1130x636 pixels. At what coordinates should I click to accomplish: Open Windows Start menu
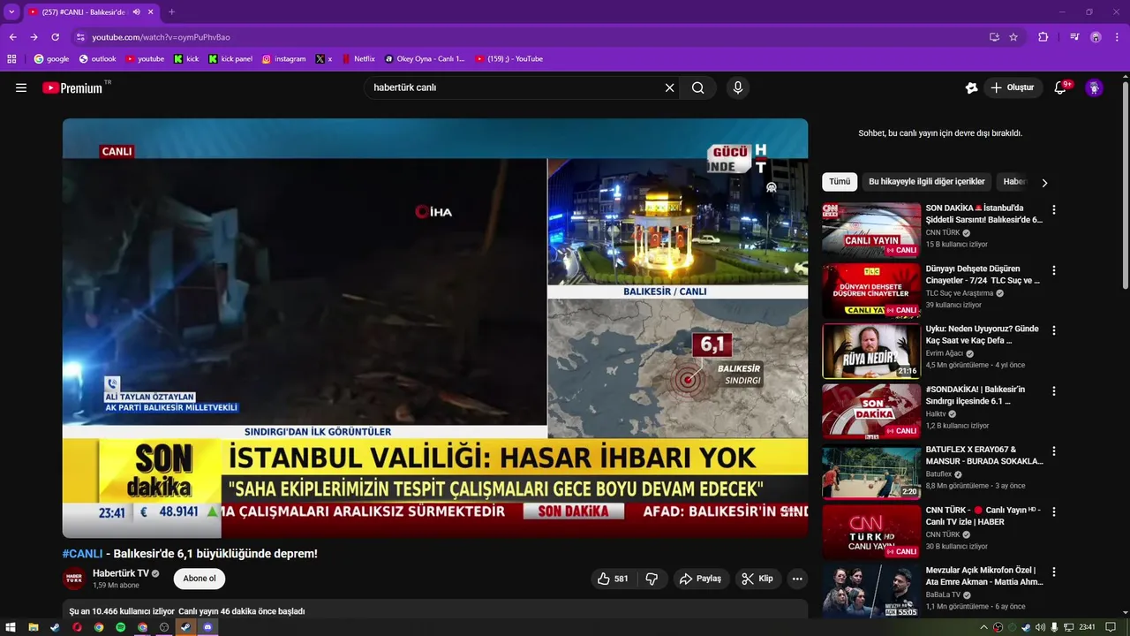point(11,627)
